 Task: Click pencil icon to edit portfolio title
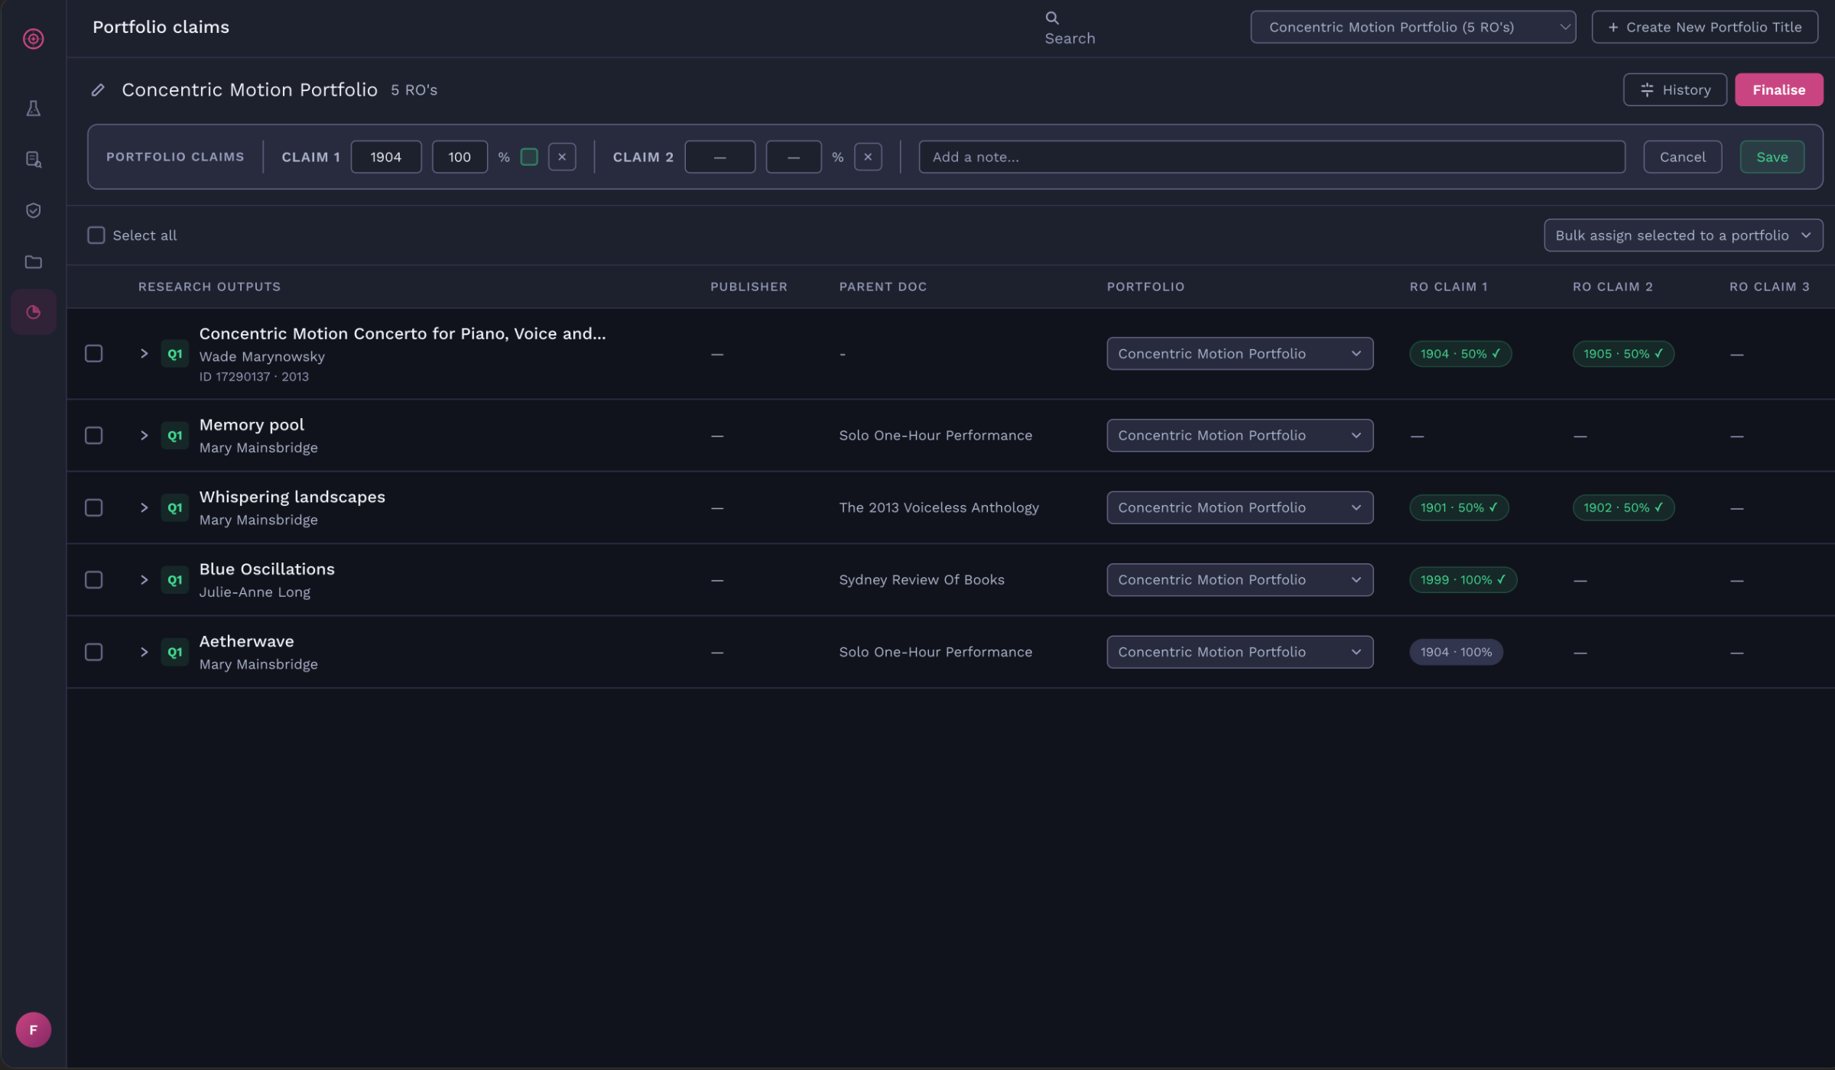98,90
